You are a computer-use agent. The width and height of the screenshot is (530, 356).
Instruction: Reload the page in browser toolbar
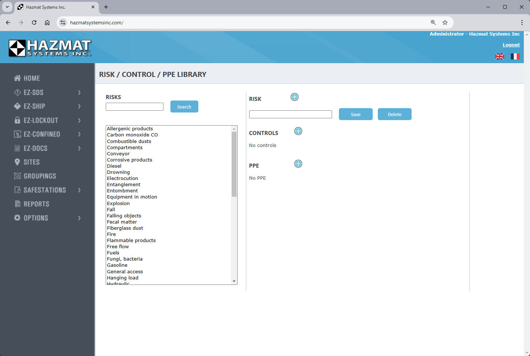coord(34,22)
